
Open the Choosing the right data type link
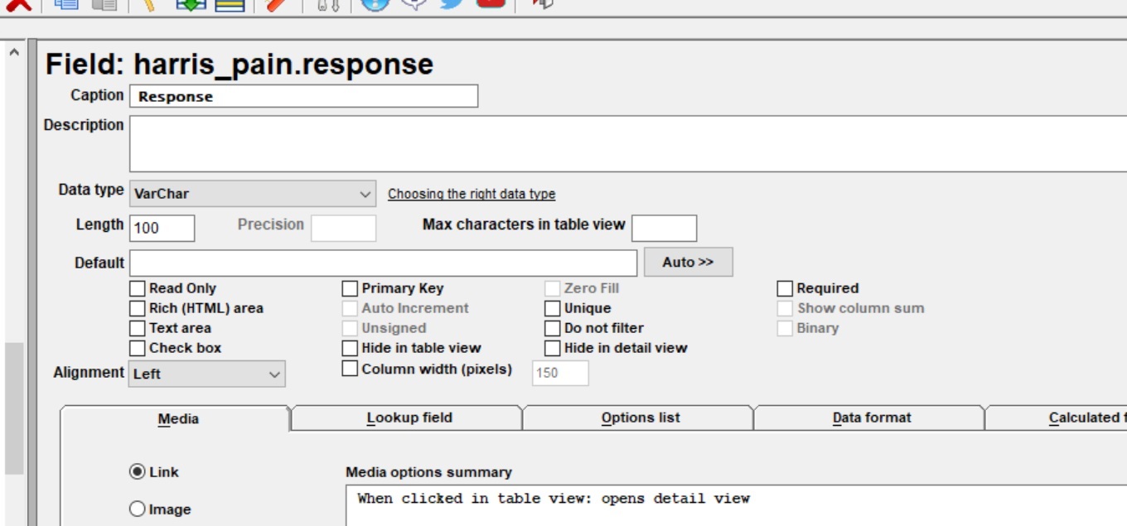pos(472,194)
